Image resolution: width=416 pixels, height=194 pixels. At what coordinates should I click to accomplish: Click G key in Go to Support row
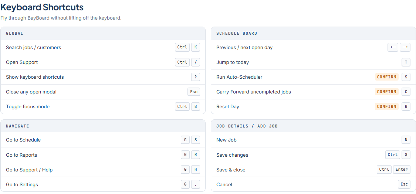(x=185, y=170)
